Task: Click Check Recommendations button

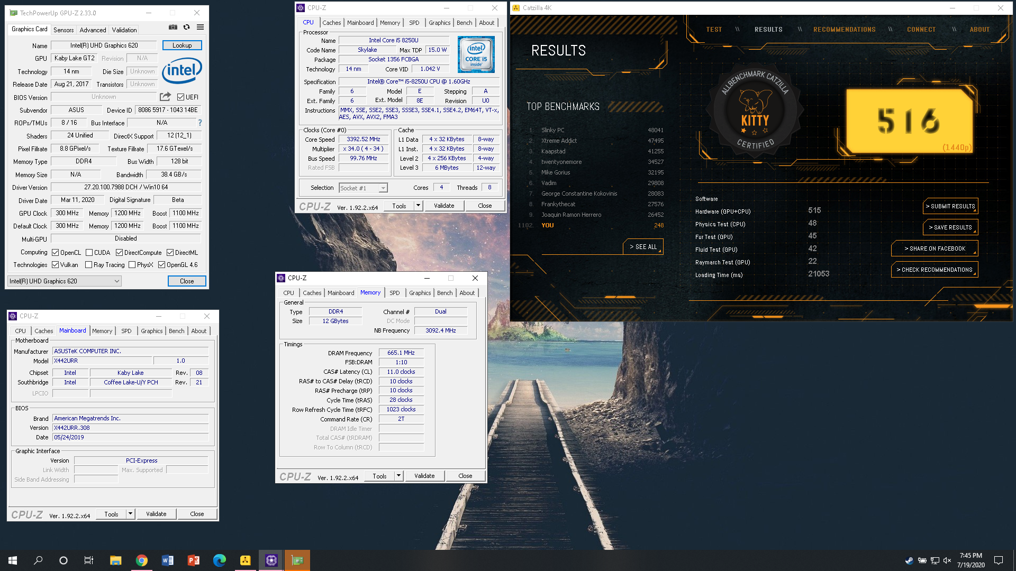Action: click(935, 270)
